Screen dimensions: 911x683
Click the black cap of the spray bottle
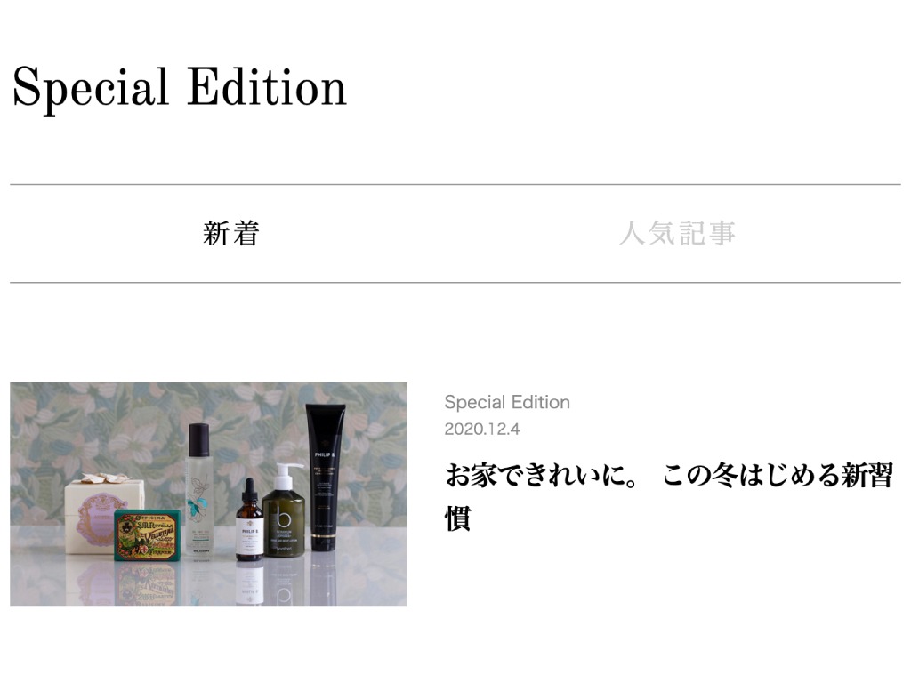click(x=198, y=439)
